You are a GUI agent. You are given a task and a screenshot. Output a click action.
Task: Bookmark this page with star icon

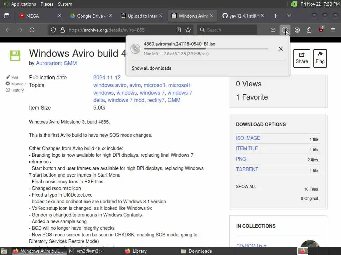188,30
